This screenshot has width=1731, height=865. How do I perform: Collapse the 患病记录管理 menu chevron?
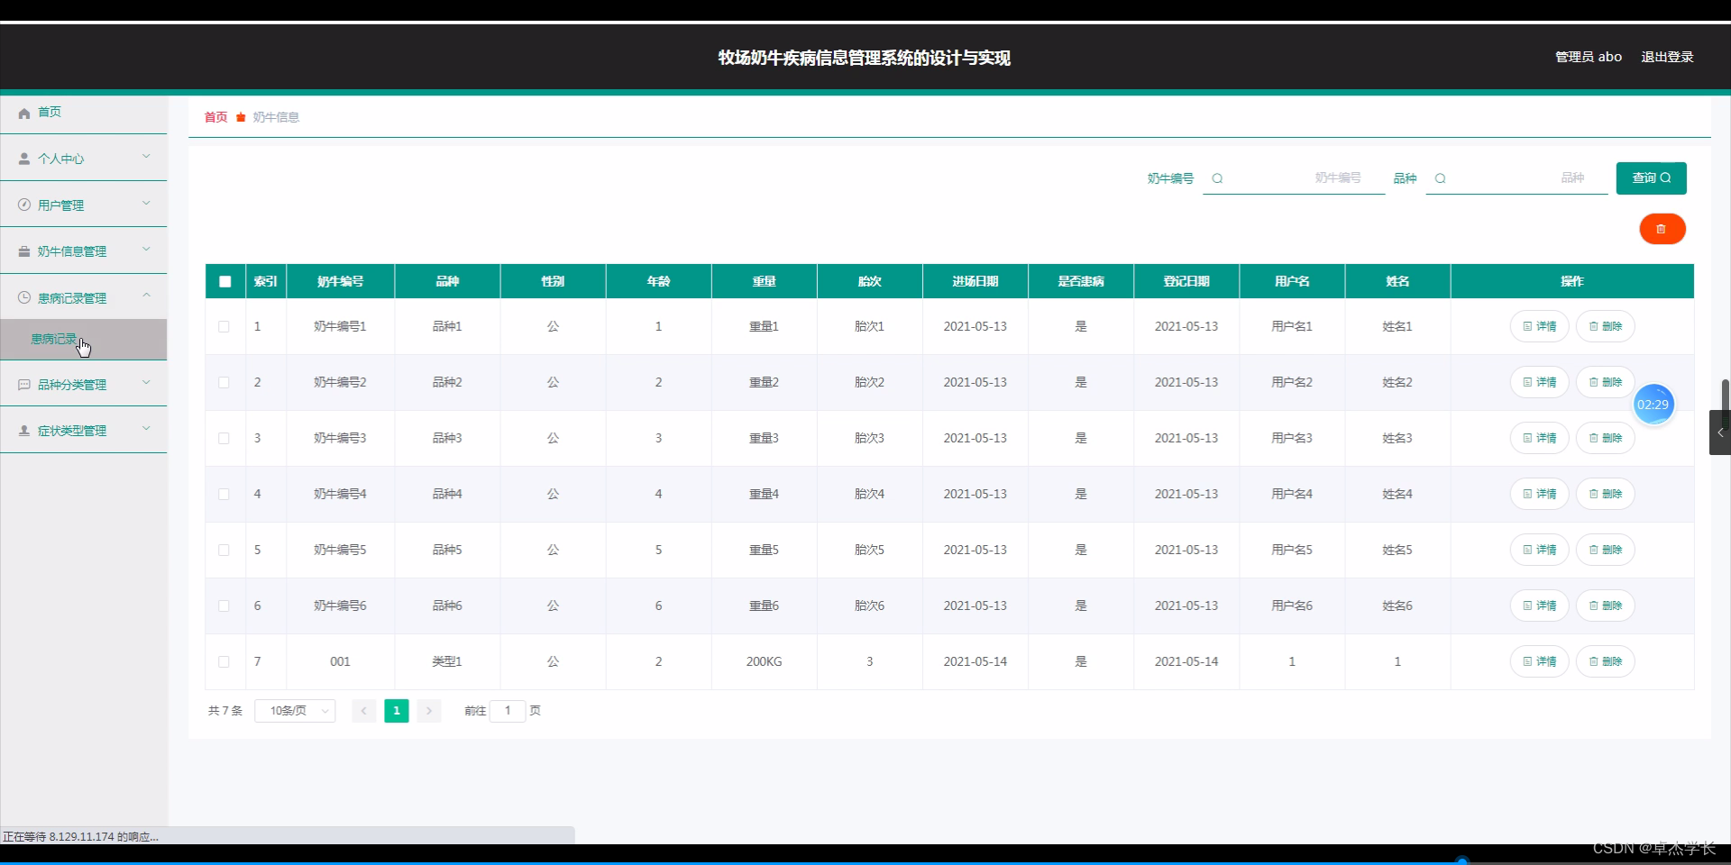click(146, 296)
